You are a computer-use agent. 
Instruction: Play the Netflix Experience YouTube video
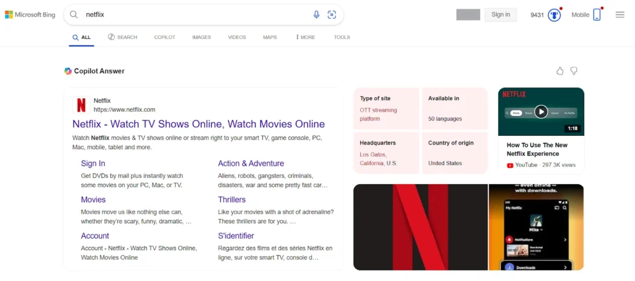pos(541,112)
